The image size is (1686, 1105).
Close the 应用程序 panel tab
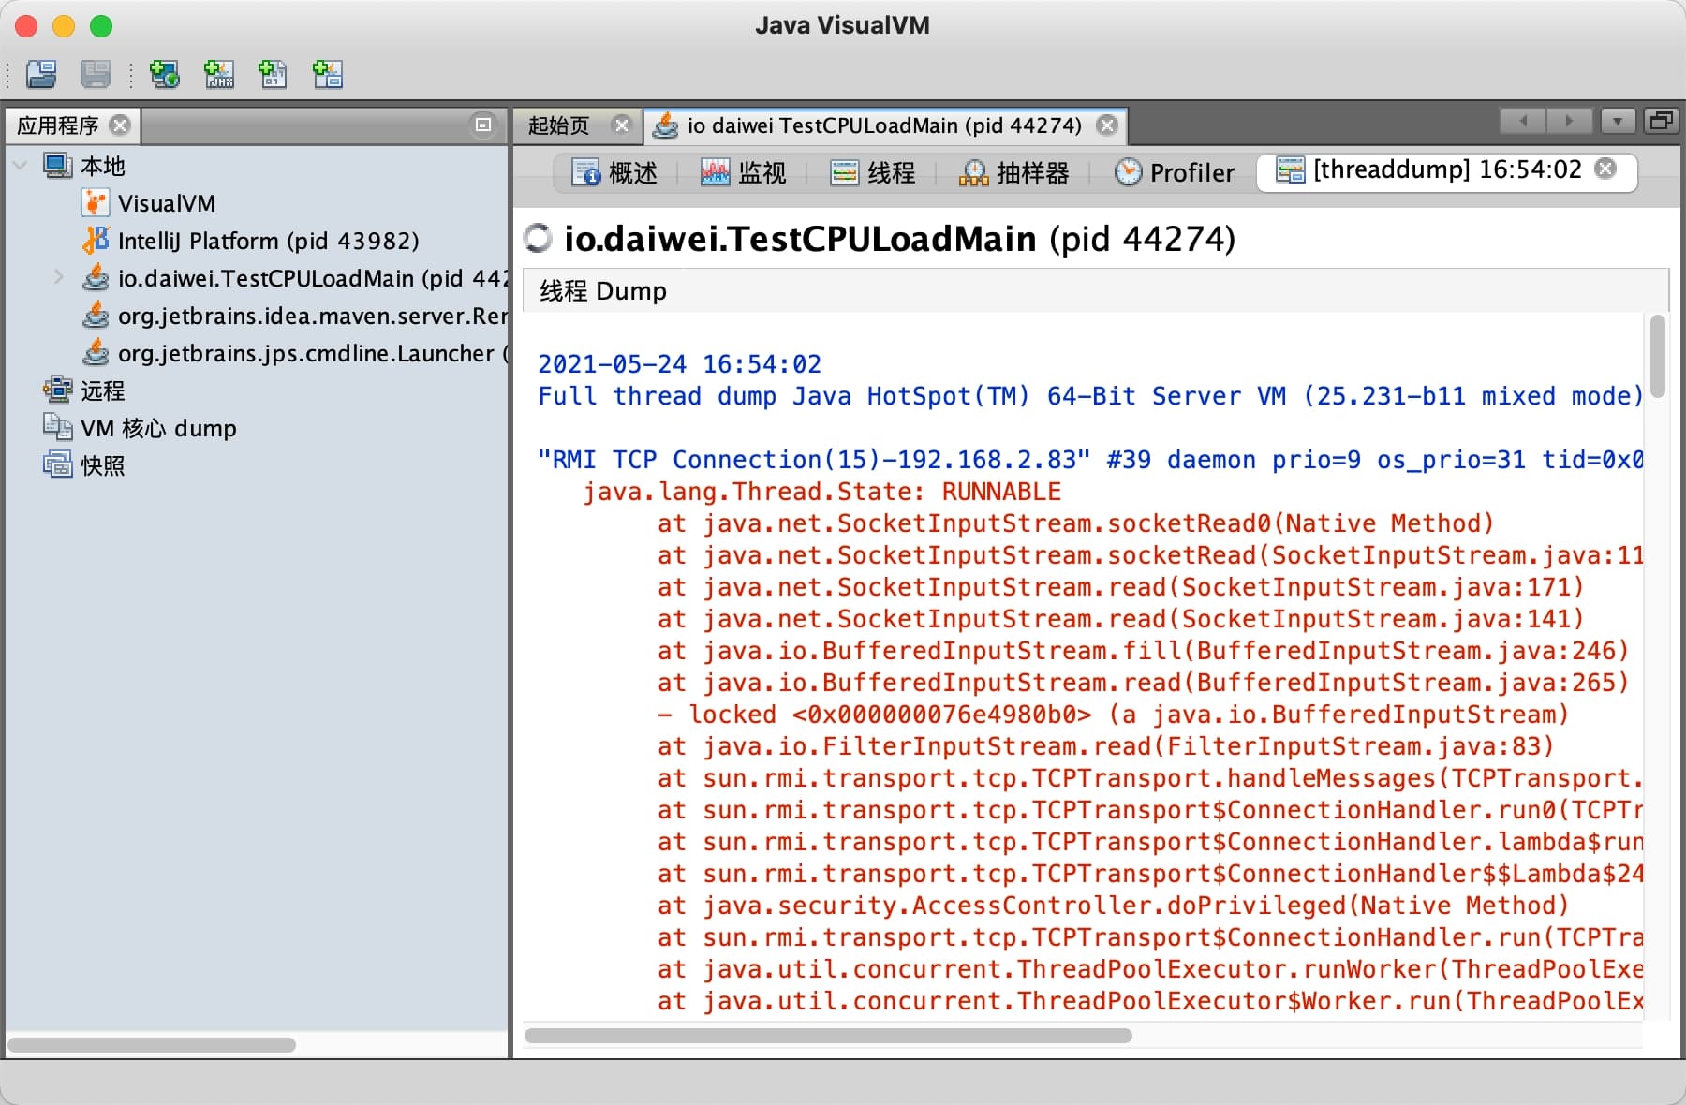(x=120, y=125)
